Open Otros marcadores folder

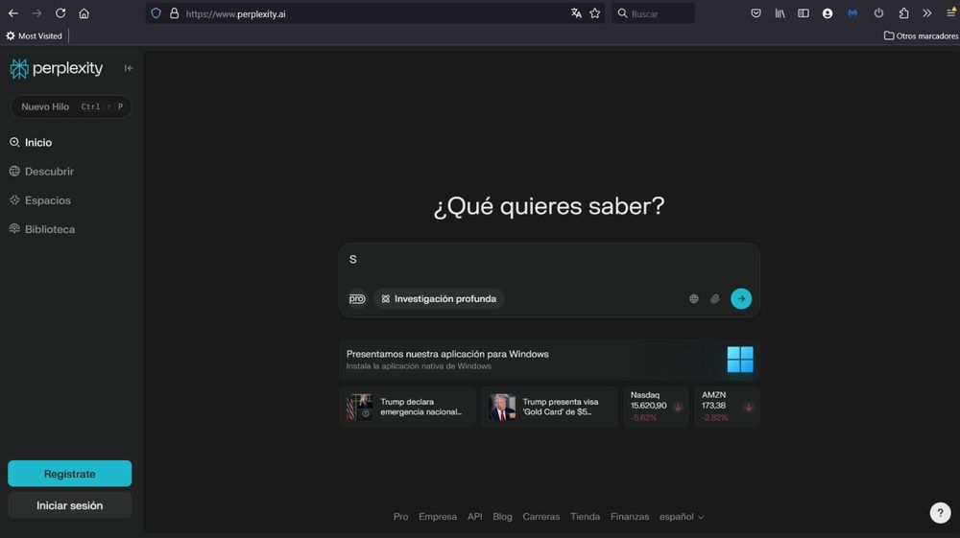click(921, 36)
